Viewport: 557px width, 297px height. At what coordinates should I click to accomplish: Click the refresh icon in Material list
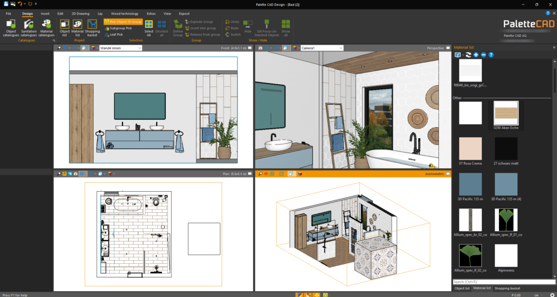(x=467, y=55)
